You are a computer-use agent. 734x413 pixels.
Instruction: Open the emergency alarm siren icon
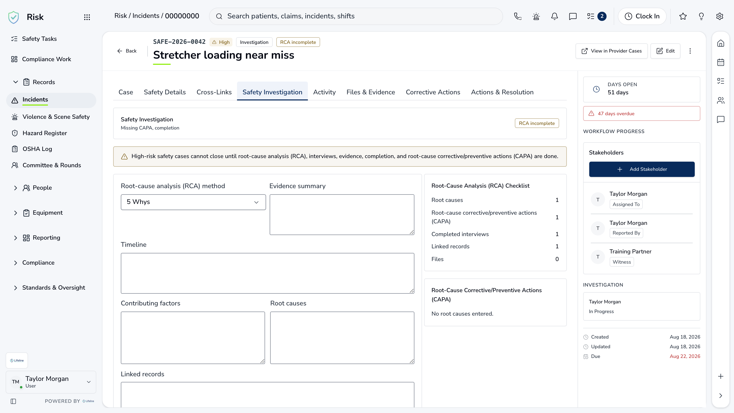536,16
